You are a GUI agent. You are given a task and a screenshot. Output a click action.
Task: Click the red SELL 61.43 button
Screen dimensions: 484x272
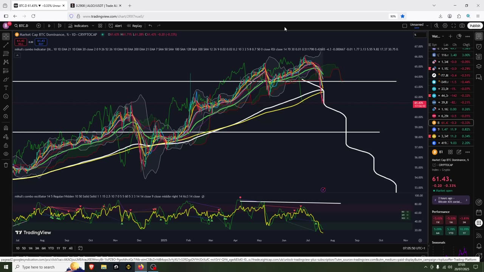tap(20, 42)
